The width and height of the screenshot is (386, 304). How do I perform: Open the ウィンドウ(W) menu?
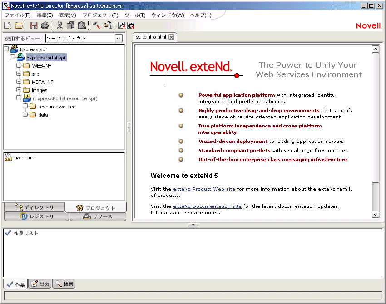point(168,15)
